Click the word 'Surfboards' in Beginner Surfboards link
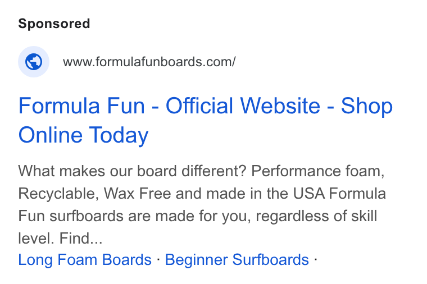This screenshot has height=284, width=427. [x=270, y=260]
